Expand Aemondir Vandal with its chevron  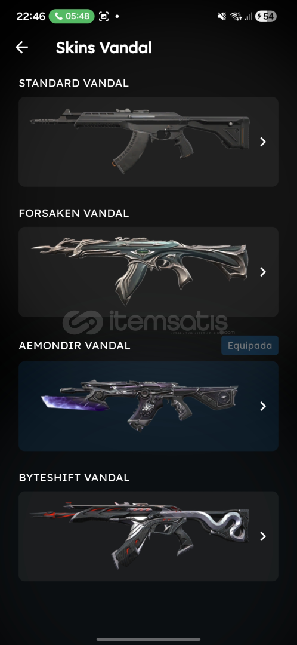[x=263, y=406]
